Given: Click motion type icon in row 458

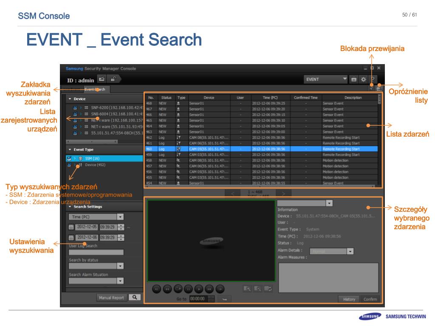Looking at the screenshot, I should coord(178,160).
